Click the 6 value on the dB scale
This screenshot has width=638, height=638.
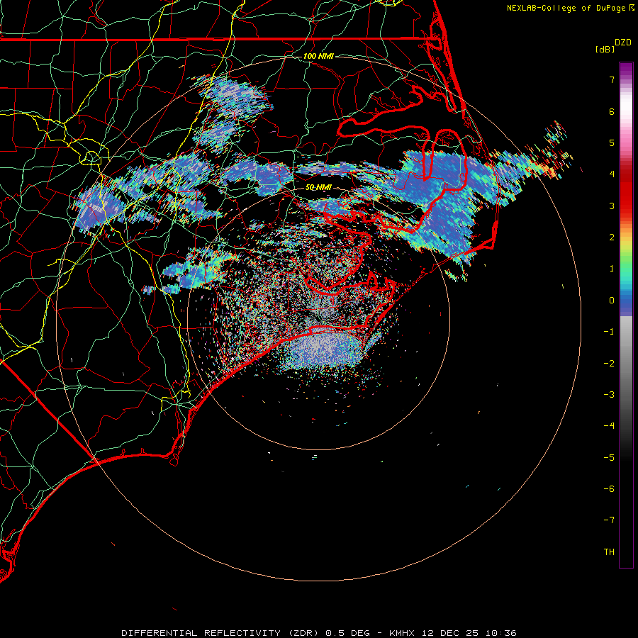(612, 111)
